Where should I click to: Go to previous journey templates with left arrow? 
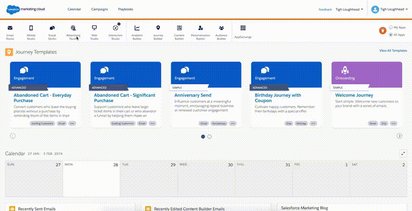(x=13, y=136)
